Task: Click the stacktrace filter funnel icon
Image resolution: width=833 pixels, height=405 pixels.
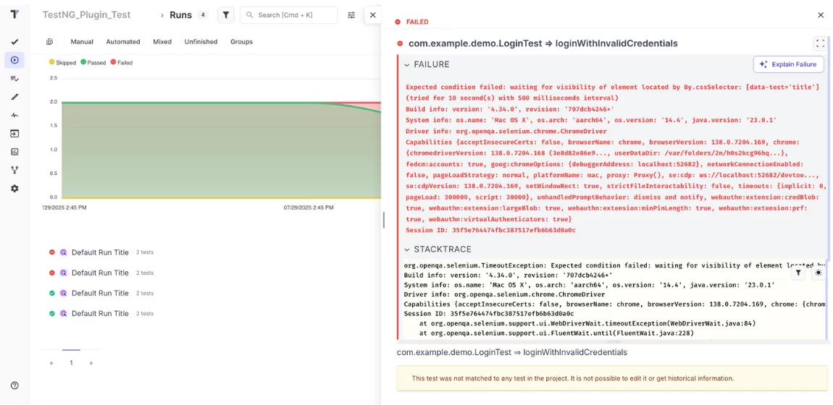Action: click(x=798, y=273)
